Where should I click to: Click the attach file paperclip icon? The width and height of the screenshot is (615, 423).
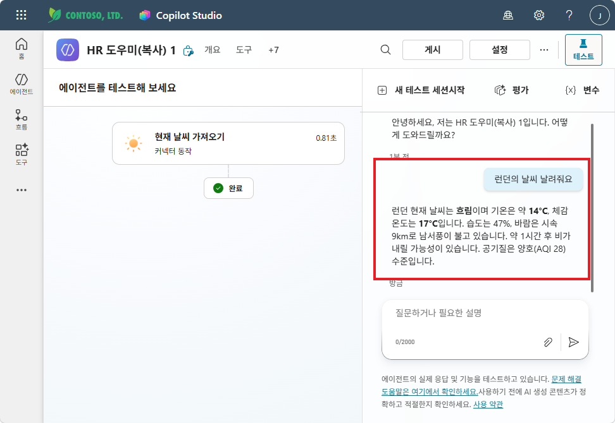click(x=548, y=342)
